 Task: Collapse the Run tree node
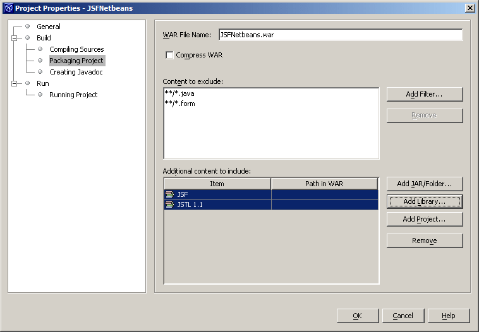click(14, 83)
